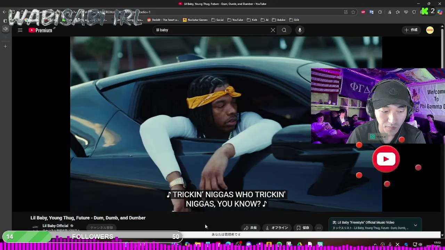
Task: Open the YouTube hamburger guide menu
Action: 20,30
